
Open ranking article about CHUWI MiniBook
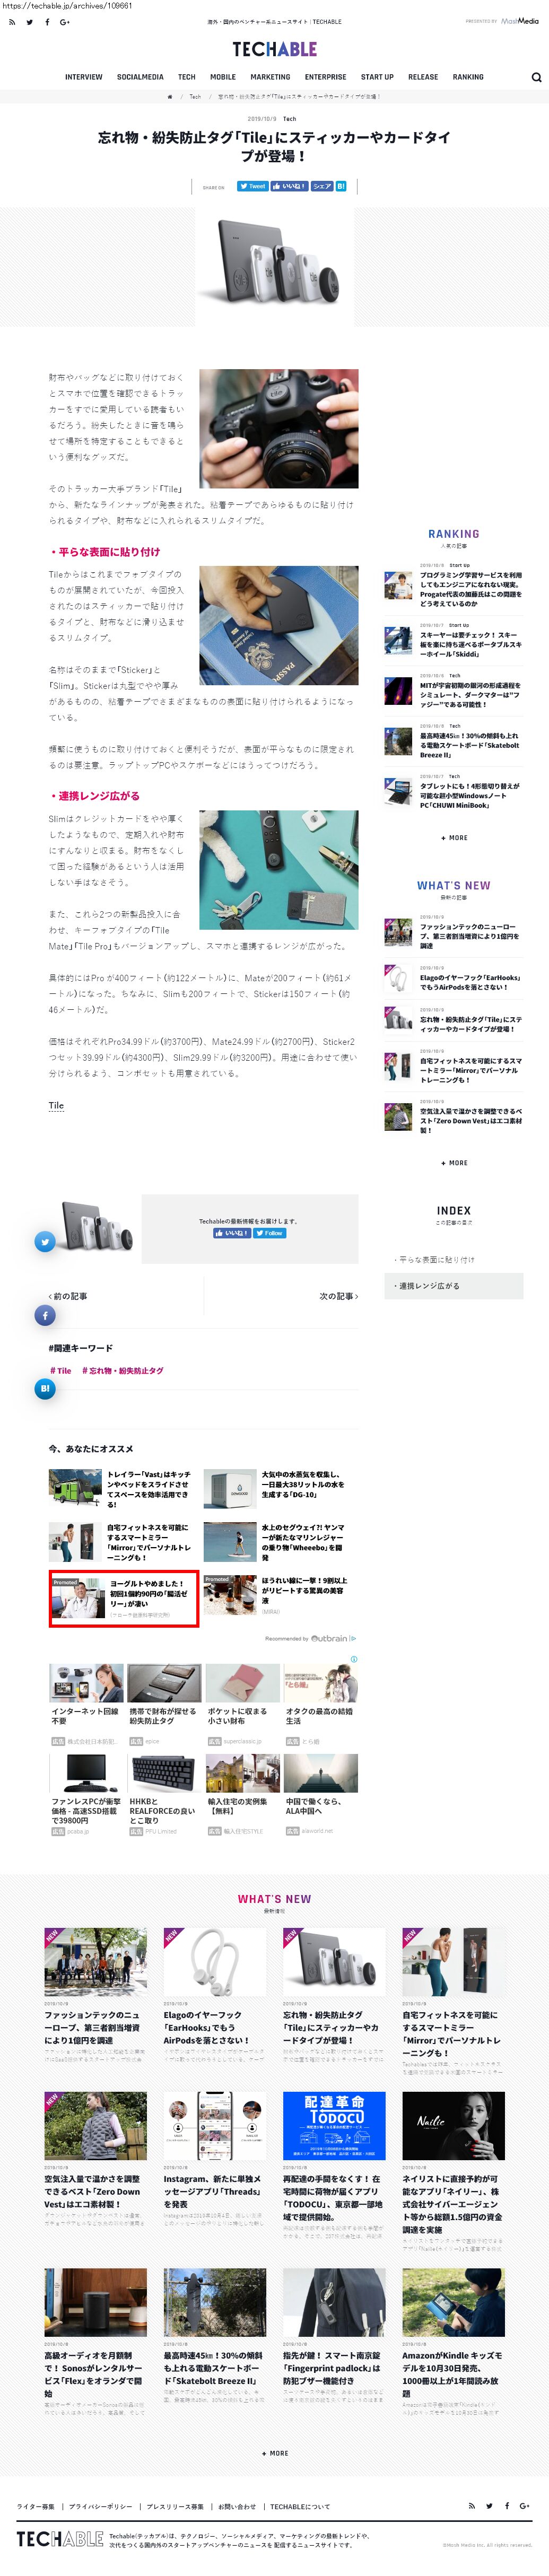tap(470, 795)
